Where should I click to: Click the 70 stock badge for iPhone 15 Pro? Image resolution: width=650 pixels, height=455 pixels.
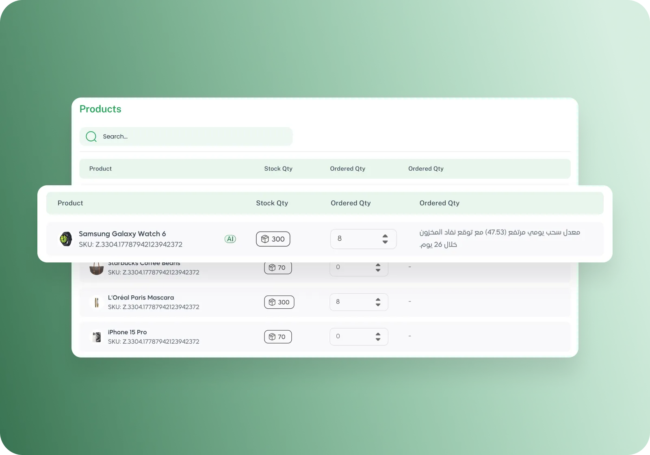(x=278, y=337)
